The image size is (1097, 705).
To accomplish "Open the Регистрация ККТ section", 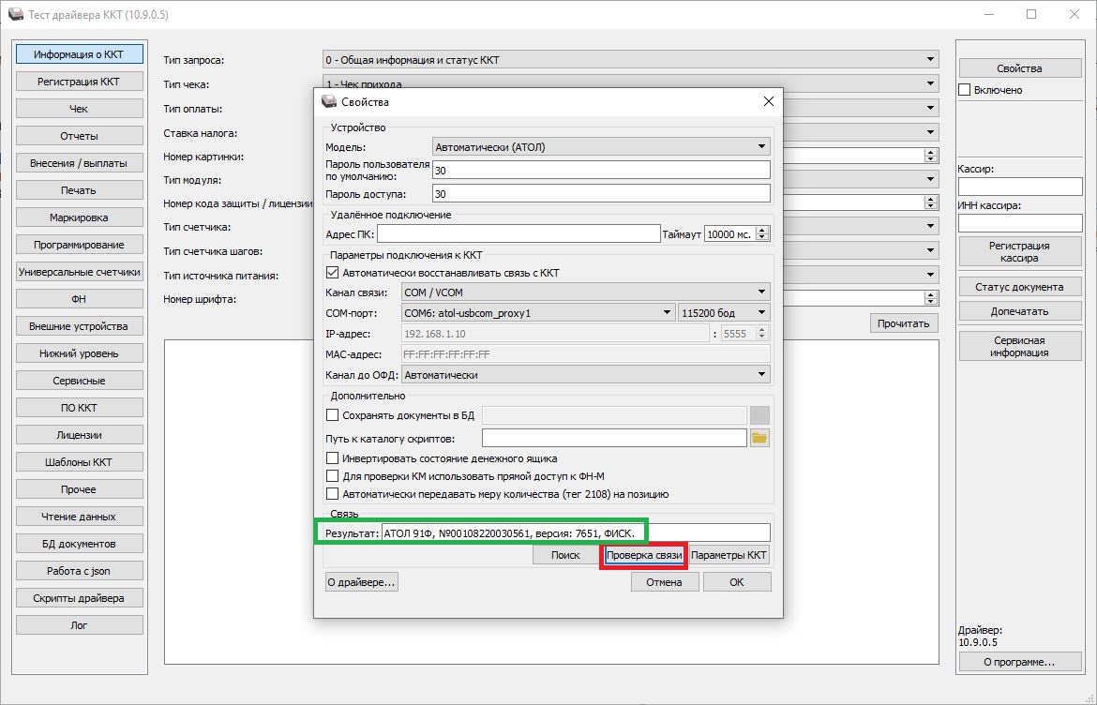I will click(x=79, y=82).
